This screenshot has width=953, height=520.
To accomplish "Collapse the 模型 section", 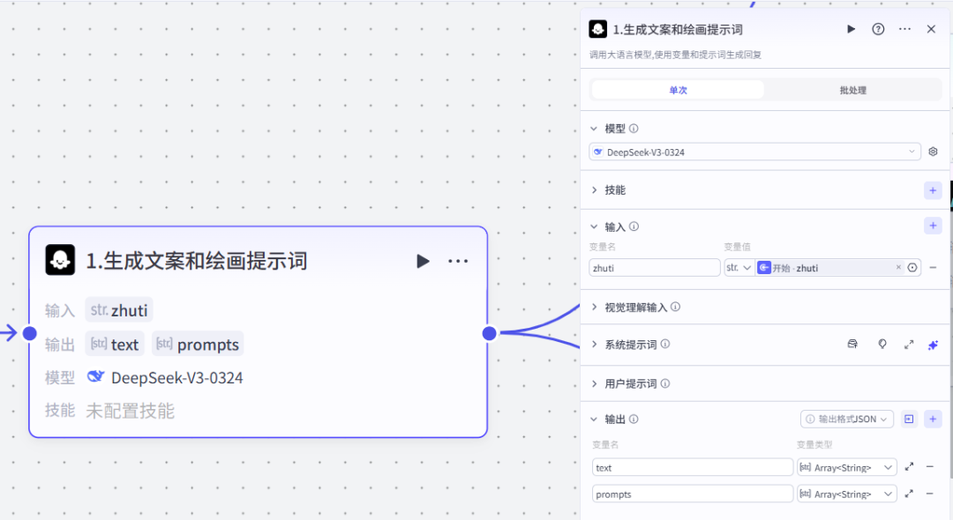I will tap(594, 129).
